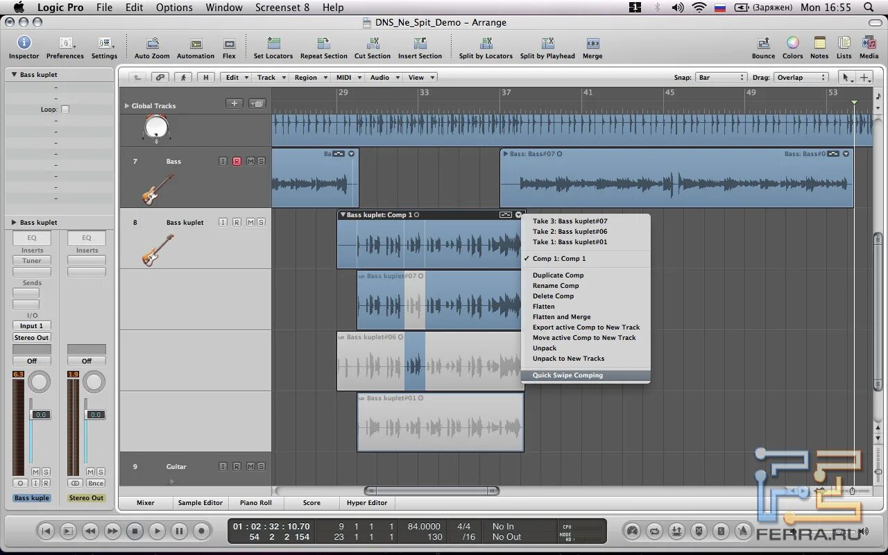Image resolution: width=888 pixels, height=555 pixels.
Task: Click the Flex toolbar icon
Action: point(229,44)
